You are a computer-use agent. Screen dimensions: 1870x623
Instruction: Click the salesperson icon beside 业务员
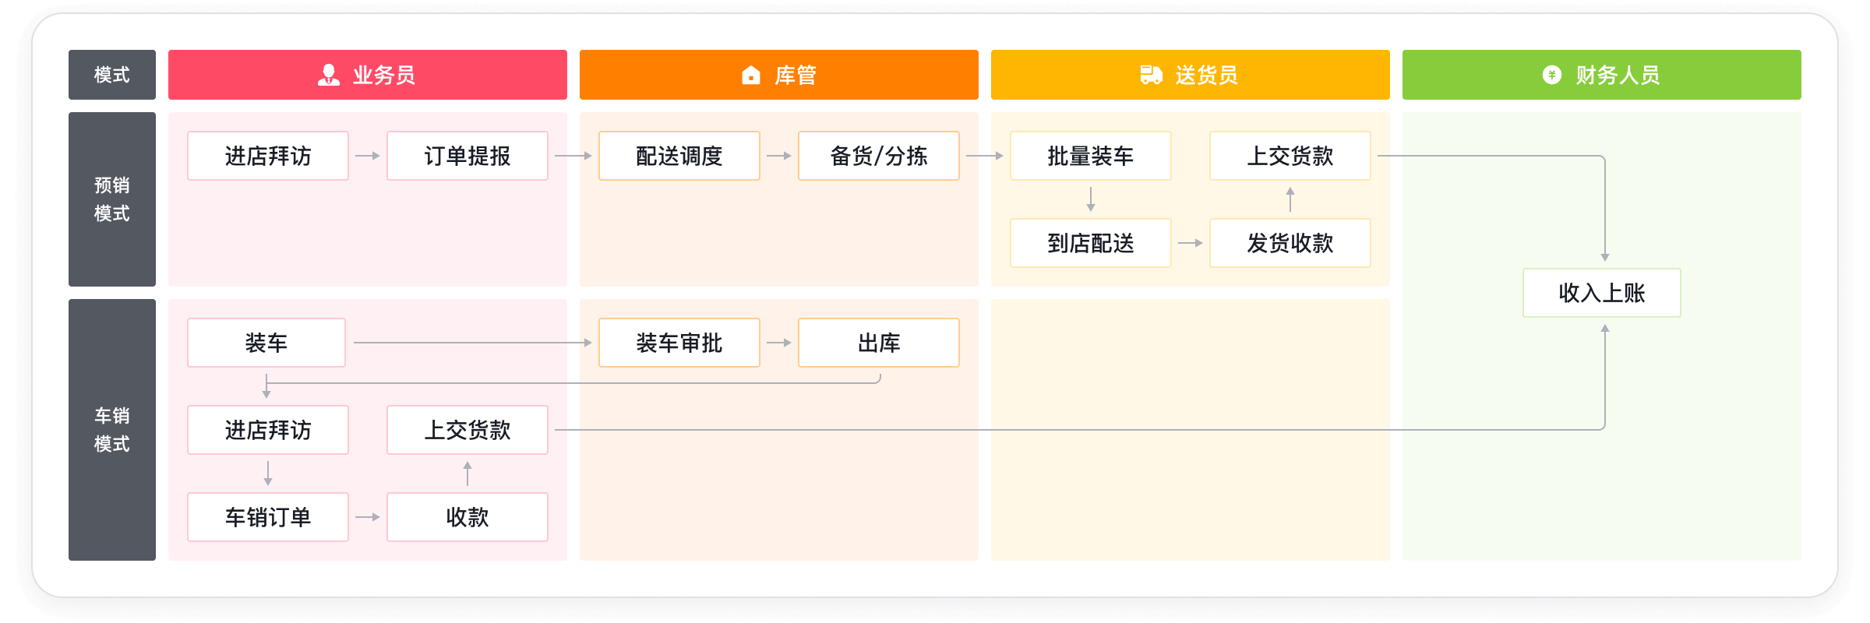pyautogui.click(x=329, y=75)
